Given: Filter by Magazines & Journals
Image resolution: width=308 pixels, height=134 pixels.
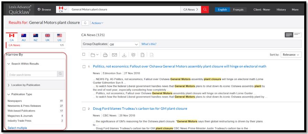Looking at the screenshot, I should [35, 116].
